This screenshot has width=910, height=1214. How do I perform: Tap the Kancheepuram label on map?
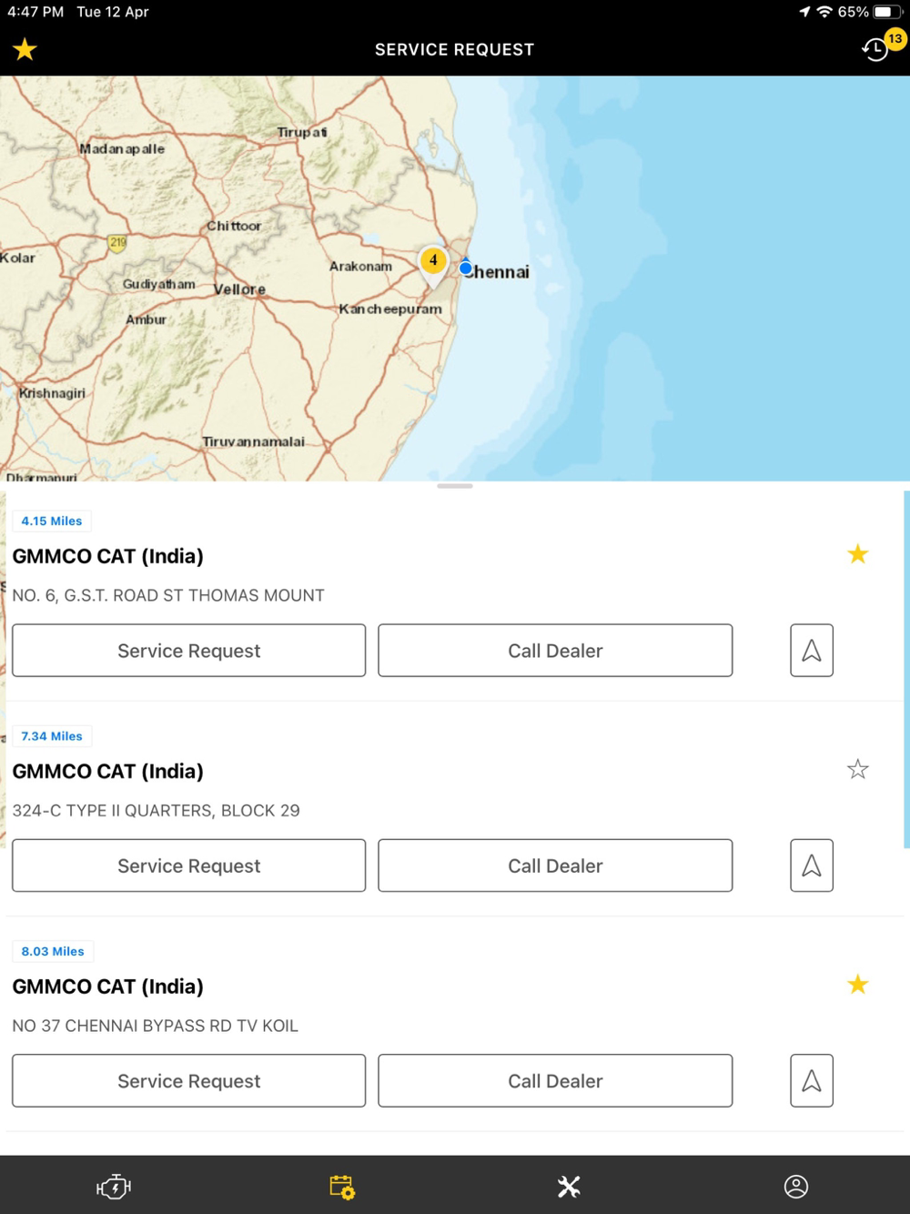390,309
